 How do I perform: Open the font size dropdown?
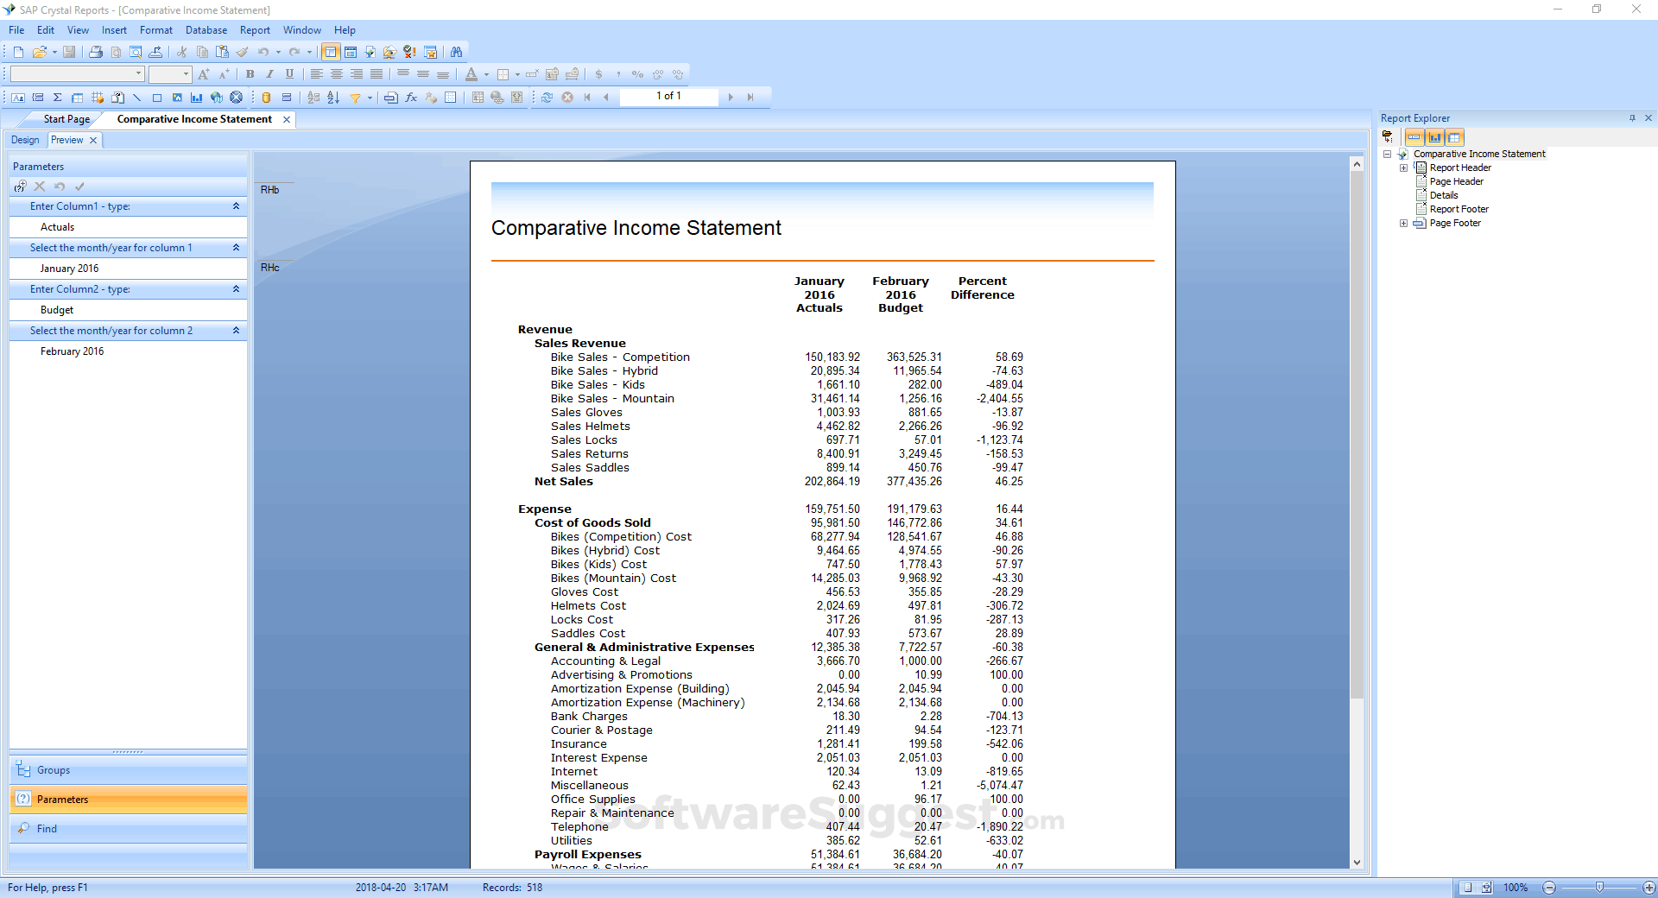(x=184, y=74)
